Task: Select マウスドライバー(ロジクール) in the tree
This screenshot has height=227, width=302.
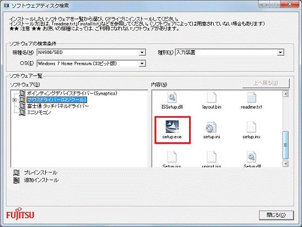Action: pos(57,100)
